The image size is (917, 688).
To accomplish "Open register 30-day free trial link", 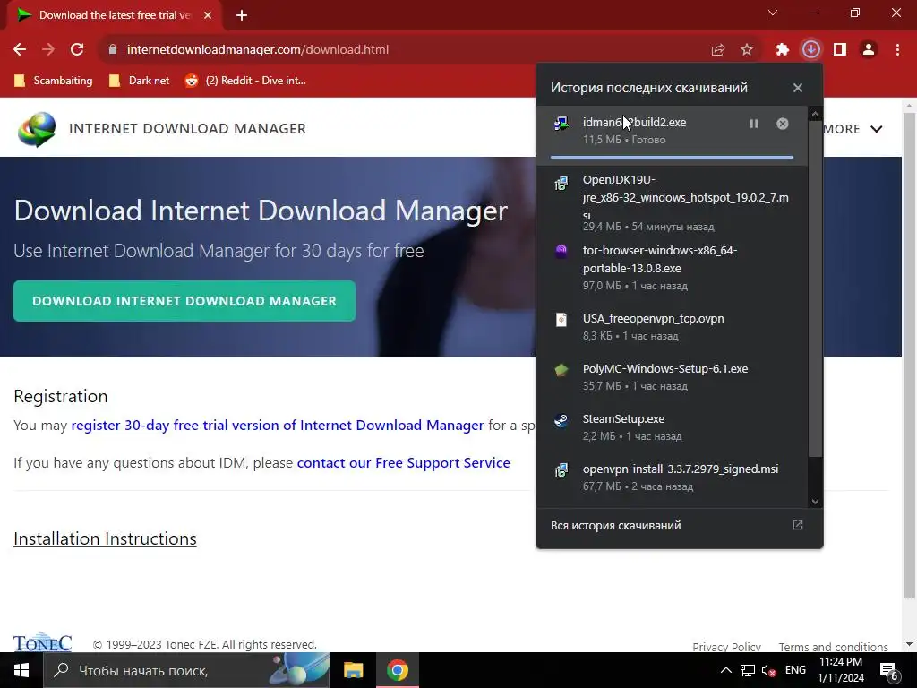I will [x=278, y=426].
